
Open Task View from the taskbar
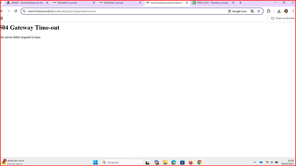(x=148, y=163)
